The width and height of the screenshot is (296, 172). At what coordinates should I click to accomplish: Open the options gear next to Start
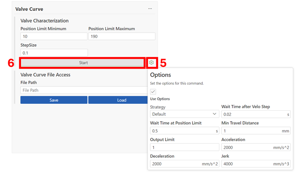coord(151,63)
